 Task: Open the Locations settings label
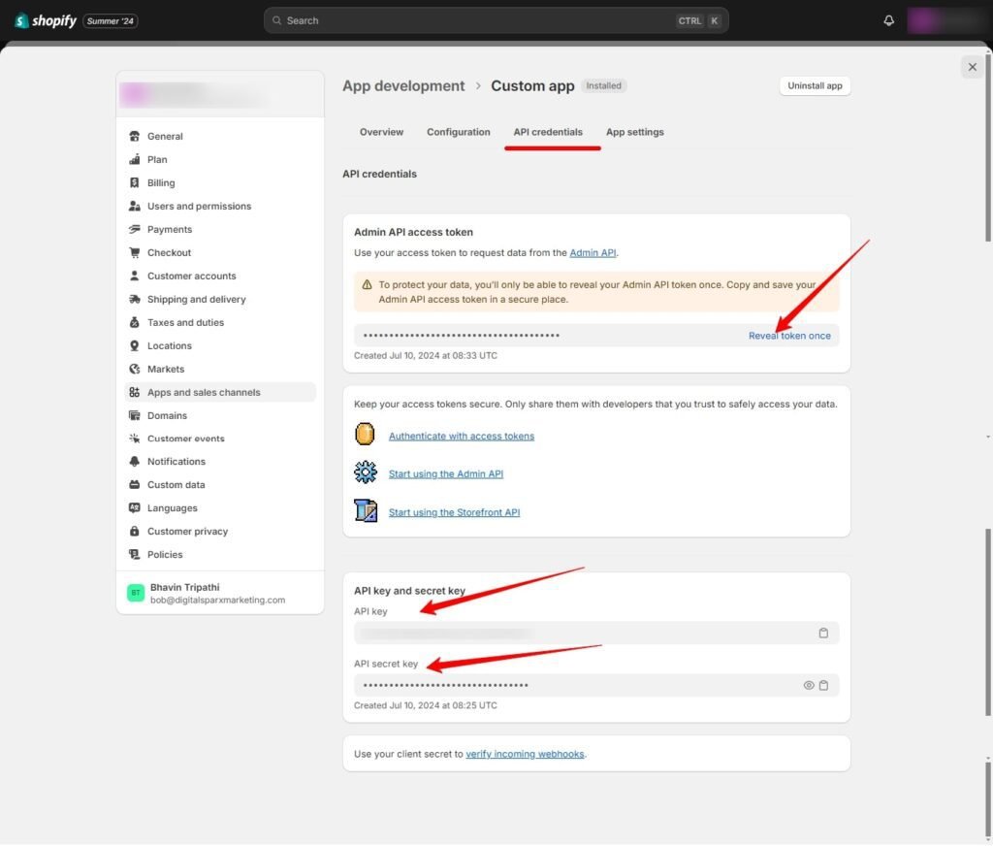click(x=170, y=346)
